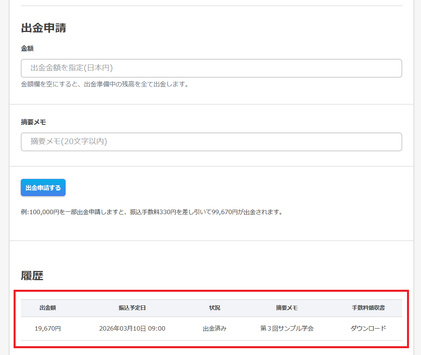This screenshot has height=355, width=421.
Task: Select the 振込予定日 column header
Action: (132, 308)
